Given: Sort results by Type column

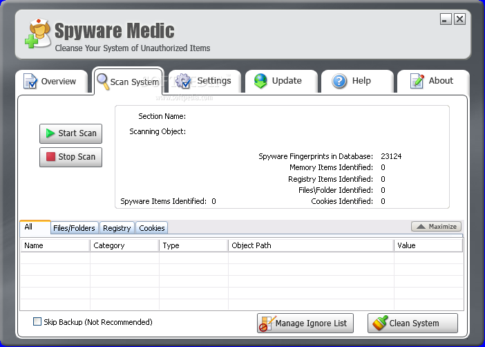Looking at the screenshot, I should 193,245.
